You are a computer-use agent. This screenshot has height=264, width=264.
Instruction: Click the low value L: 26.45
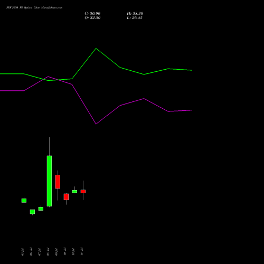tap(135, 18)
